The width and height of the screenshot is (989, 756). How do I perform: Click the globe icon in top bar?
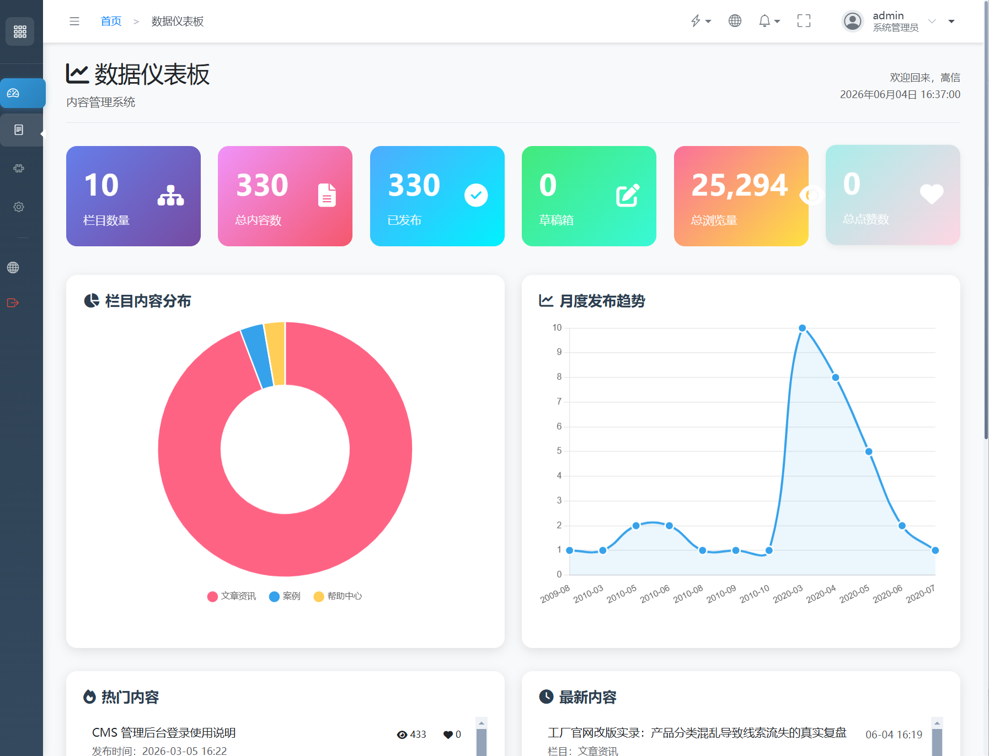(x=735, y=21)
